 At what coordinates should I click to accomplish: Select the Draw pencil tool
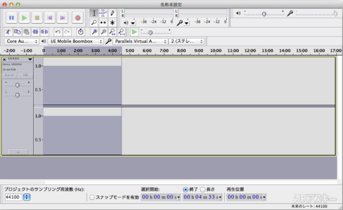112,13
